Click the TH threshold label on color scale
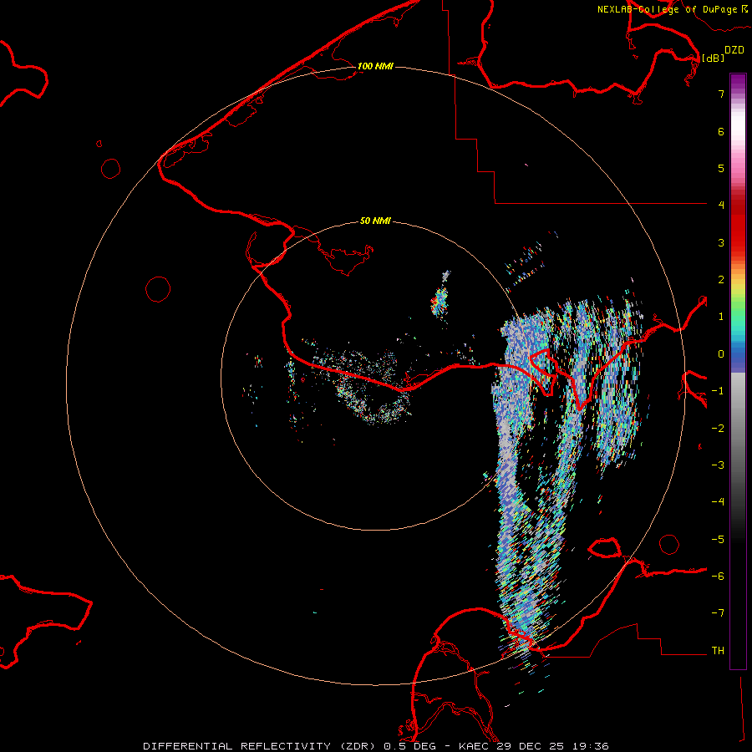 [x=718, y=651]
